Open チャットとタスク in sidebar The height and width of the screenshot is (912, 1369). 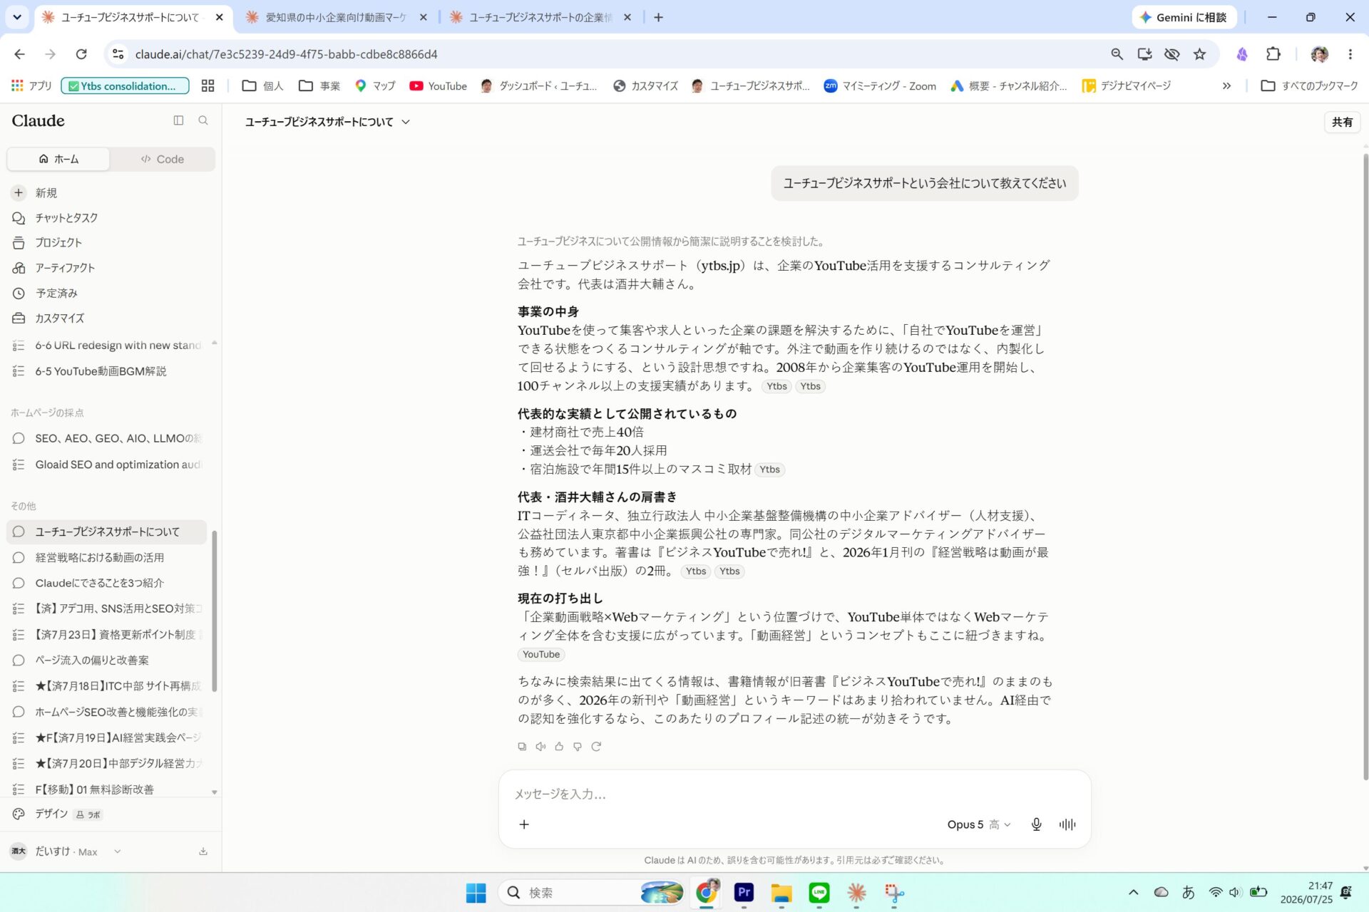coord(107,218)
